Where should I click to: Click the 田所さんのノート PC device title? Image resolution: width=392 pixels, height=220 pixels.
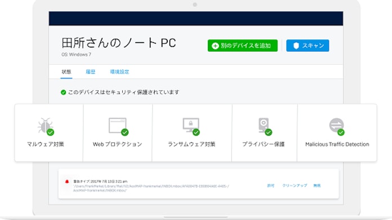point(119,43)
